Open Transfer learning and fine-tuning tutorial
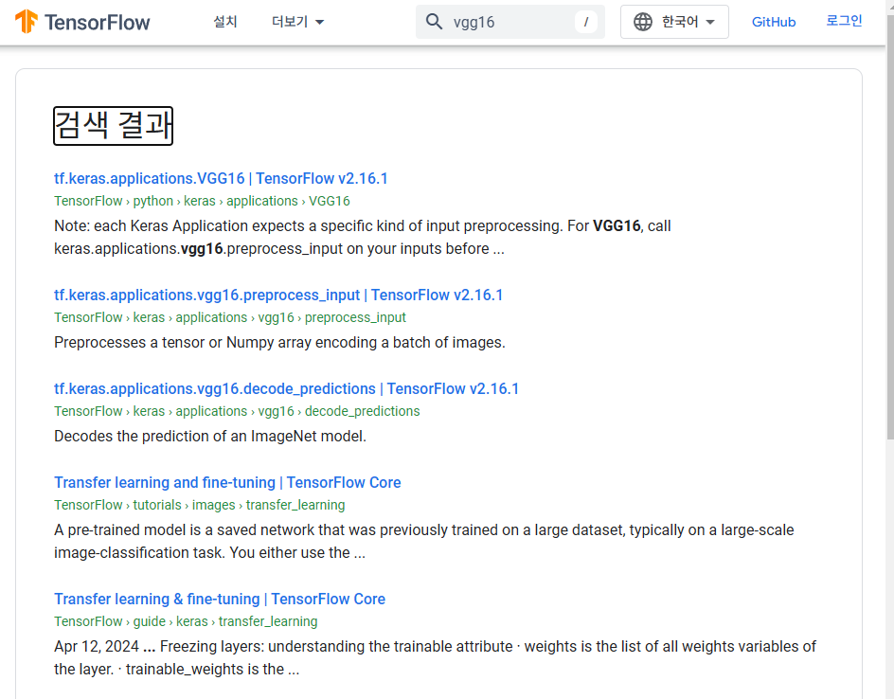Viewport: 894px width, 699px height. tap(227, 482)
